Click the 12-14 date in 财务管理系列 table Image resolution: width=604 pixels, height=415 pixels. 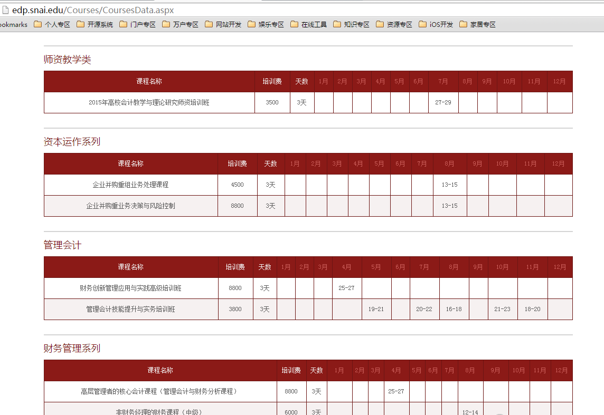(x=470, y=412)
